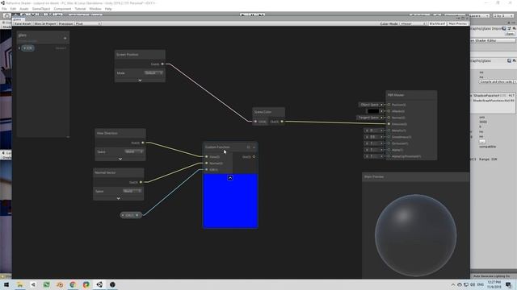Open the View Direction Space dropdown
The width and height of the screenshot is (517, 290).
tap(134, 151)
